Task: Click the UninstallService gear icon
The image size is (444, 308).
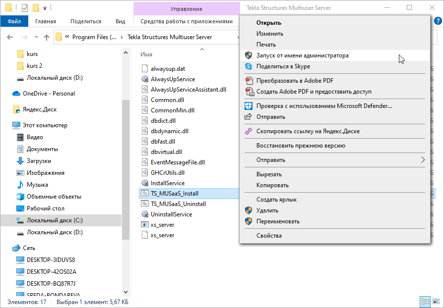Action: [145, 214]
